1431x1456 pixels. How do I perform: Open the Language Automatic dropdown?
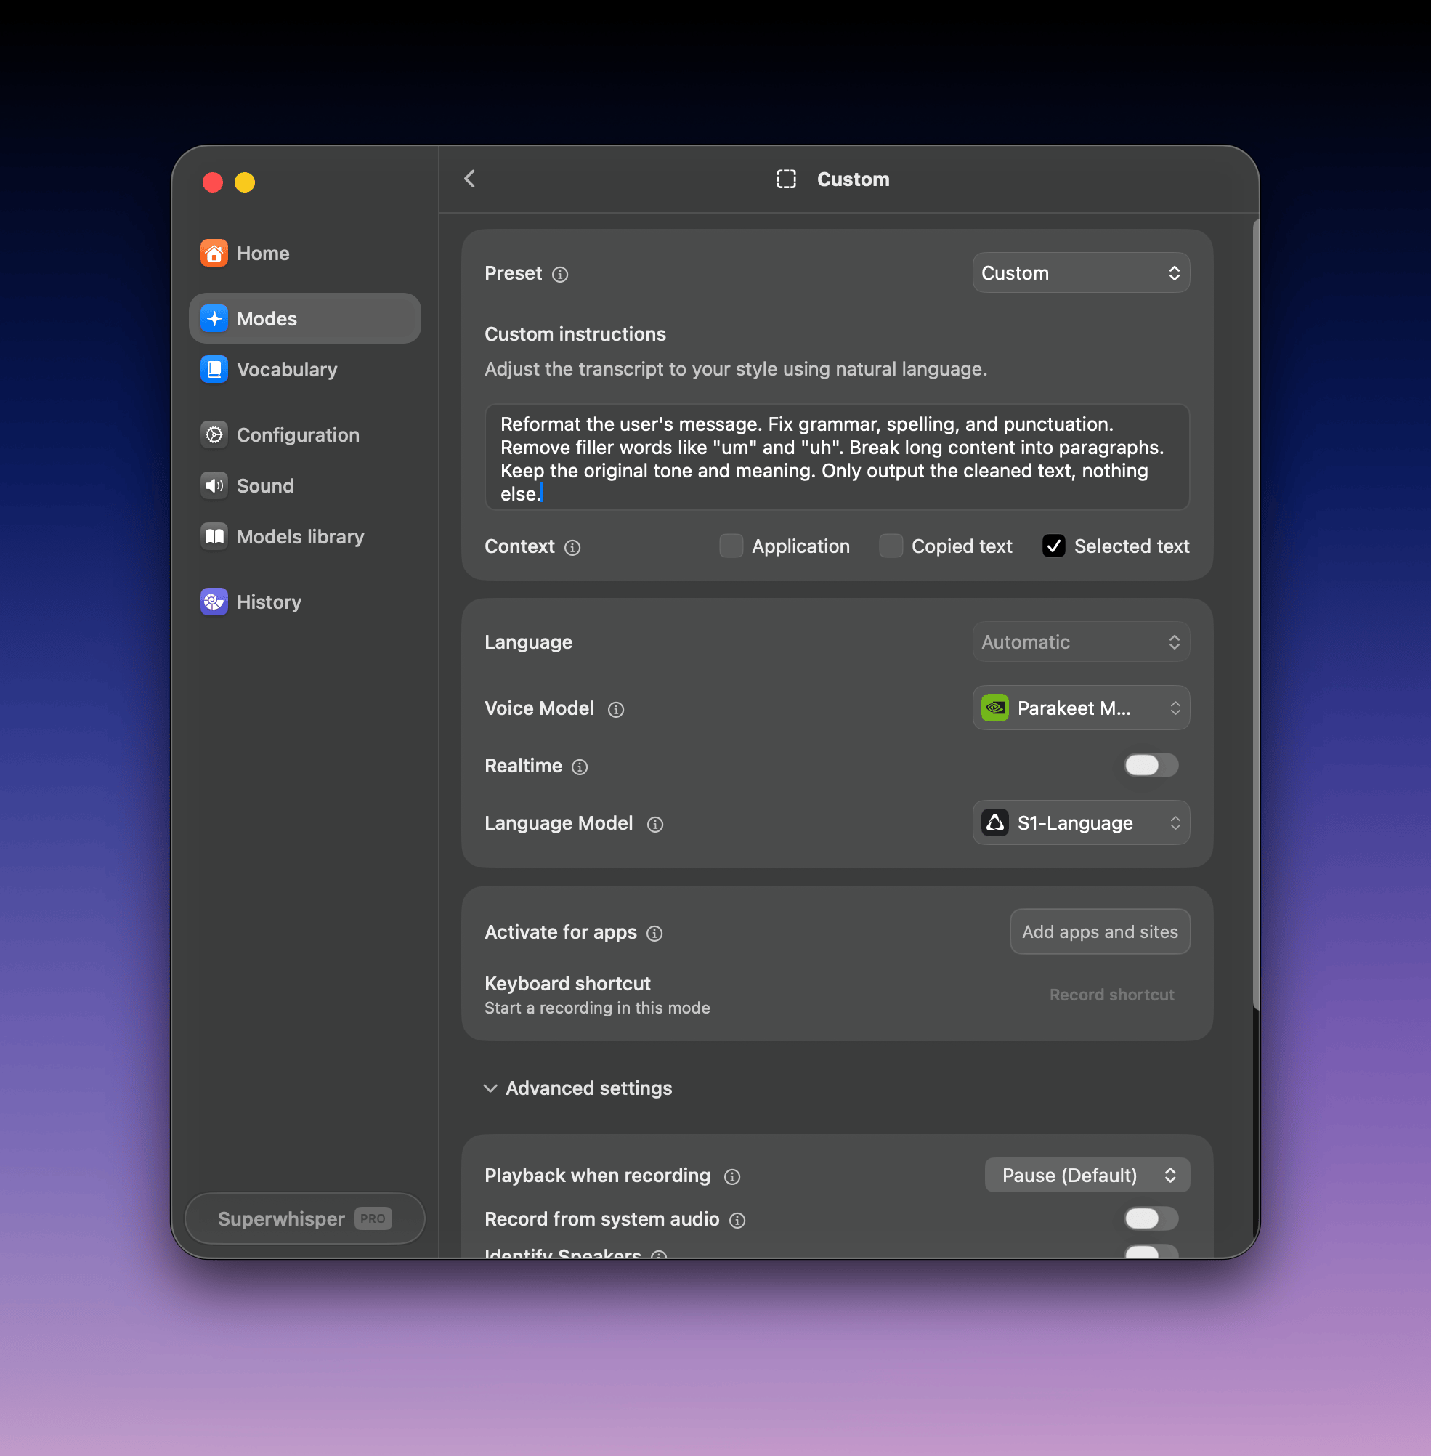click(1081, 642)
